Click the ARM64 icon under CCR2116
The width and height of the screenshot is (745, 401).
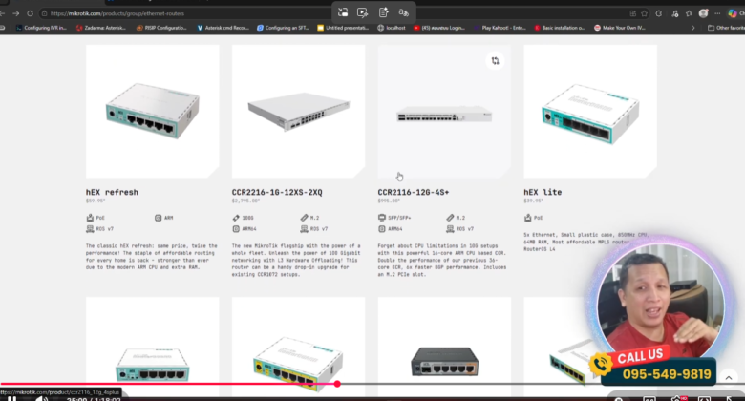tap(381, 229)
